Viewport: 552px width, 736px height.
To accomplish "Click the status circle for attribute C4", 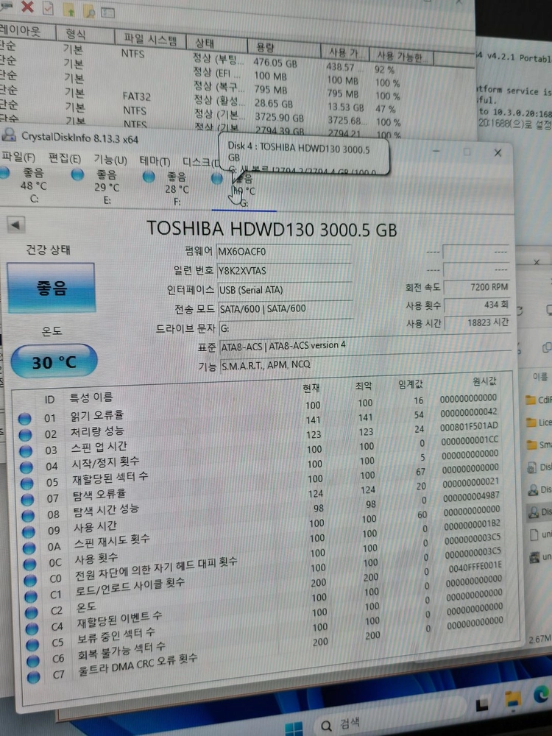I will pyautogui.click(x=32, y=628).
